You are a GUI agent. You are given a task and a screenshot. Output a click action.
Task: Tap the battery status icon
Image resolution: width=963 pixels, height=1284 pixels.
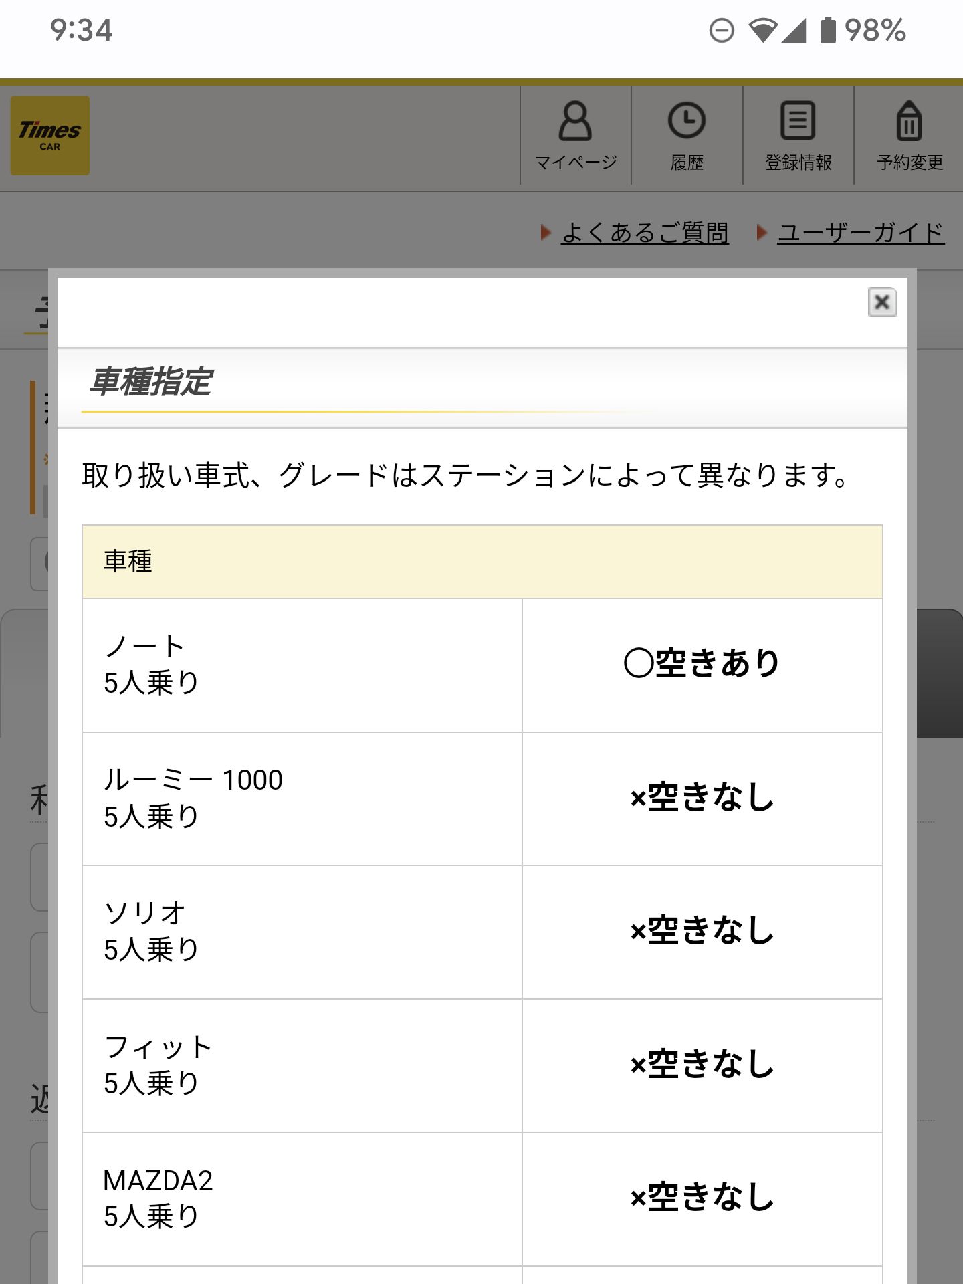[828, 31]
